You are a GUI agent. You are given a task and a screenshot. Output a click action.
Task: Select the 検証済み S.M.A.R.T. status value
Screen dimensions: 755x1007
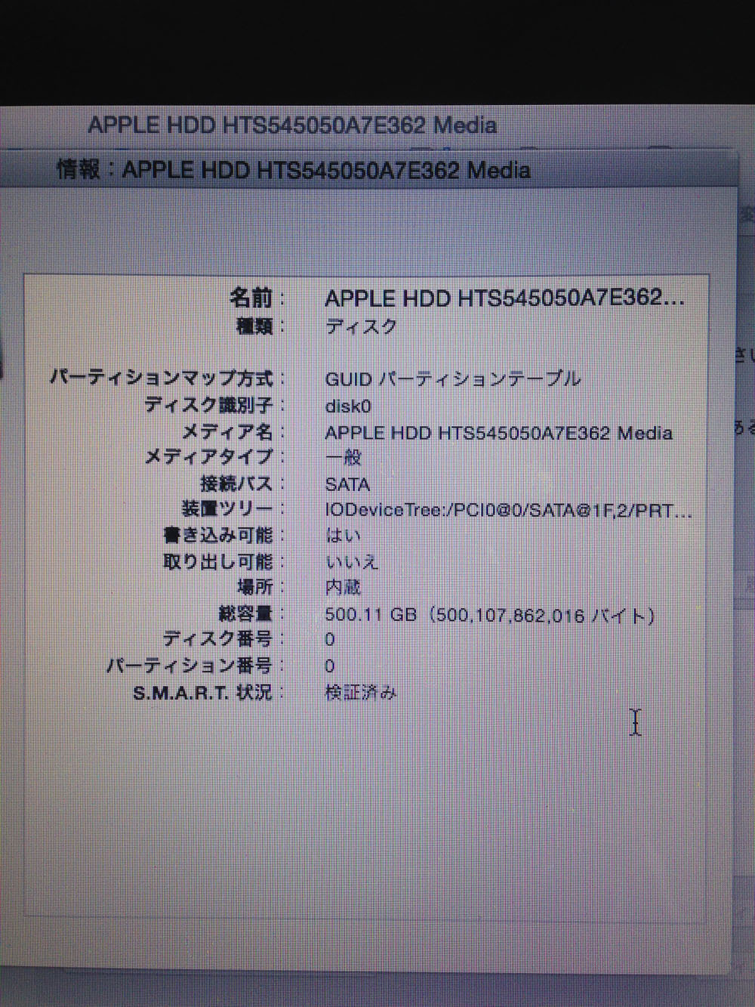[x=361, y=693]
